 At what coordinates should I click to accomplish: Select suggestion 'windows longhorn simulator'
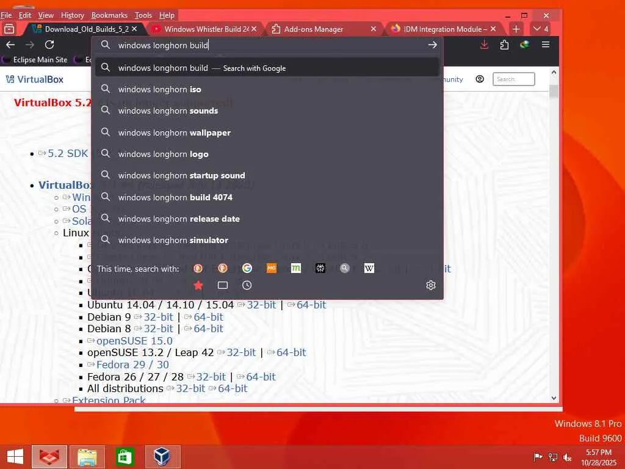[x=267, y=240]
